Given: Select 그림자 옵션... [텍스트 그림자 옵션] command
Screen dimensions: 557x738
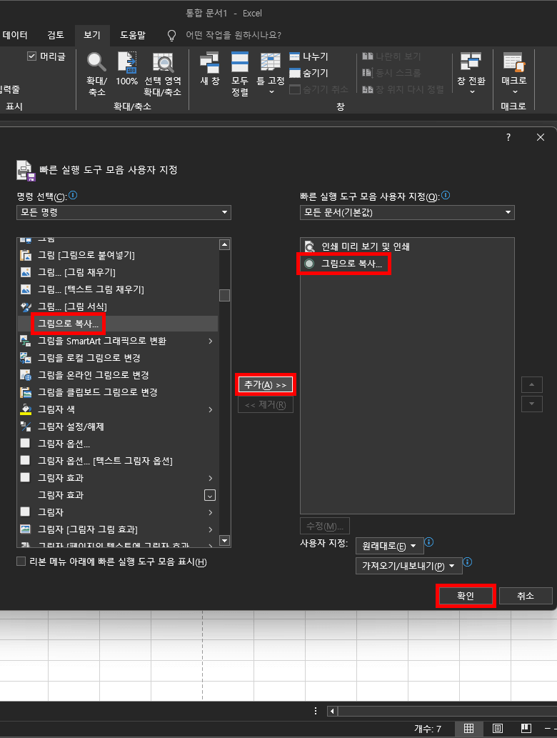Looking at the screenshot, I should (118, 461).
